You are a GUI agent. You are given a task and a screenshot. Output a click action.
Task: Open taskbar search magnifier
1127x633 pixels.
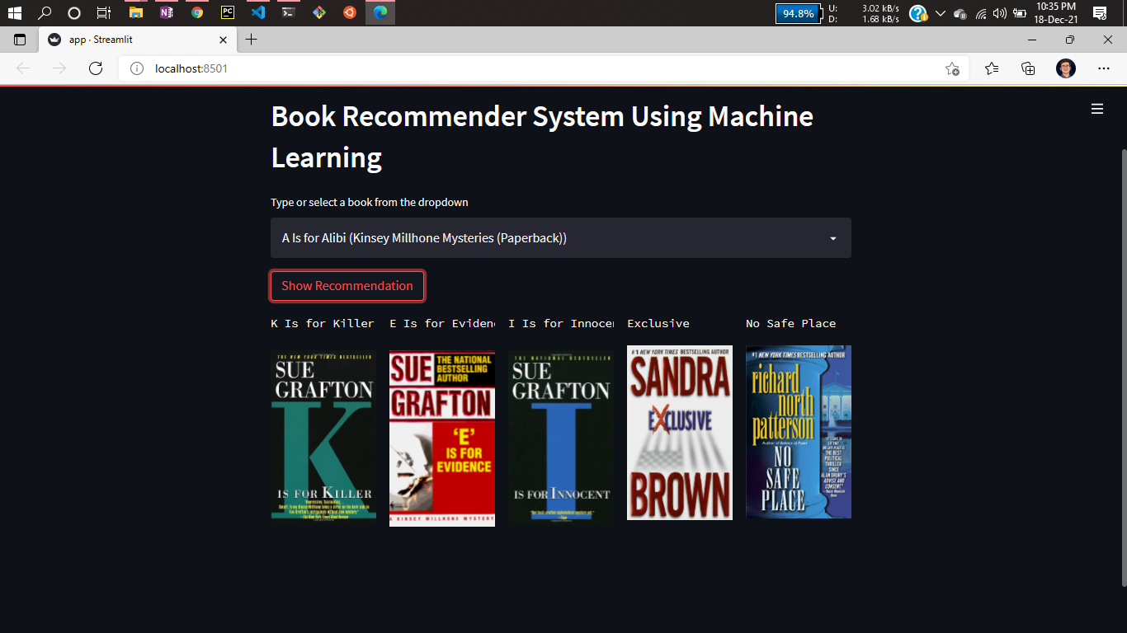pyautogui.click(x=45, y=12)
